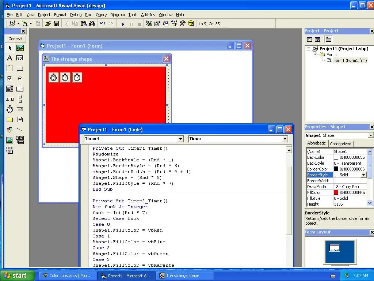The width and height of the screenshot is (374, 281).
Task: Undo the last action via toolbar
Action: 103,23
